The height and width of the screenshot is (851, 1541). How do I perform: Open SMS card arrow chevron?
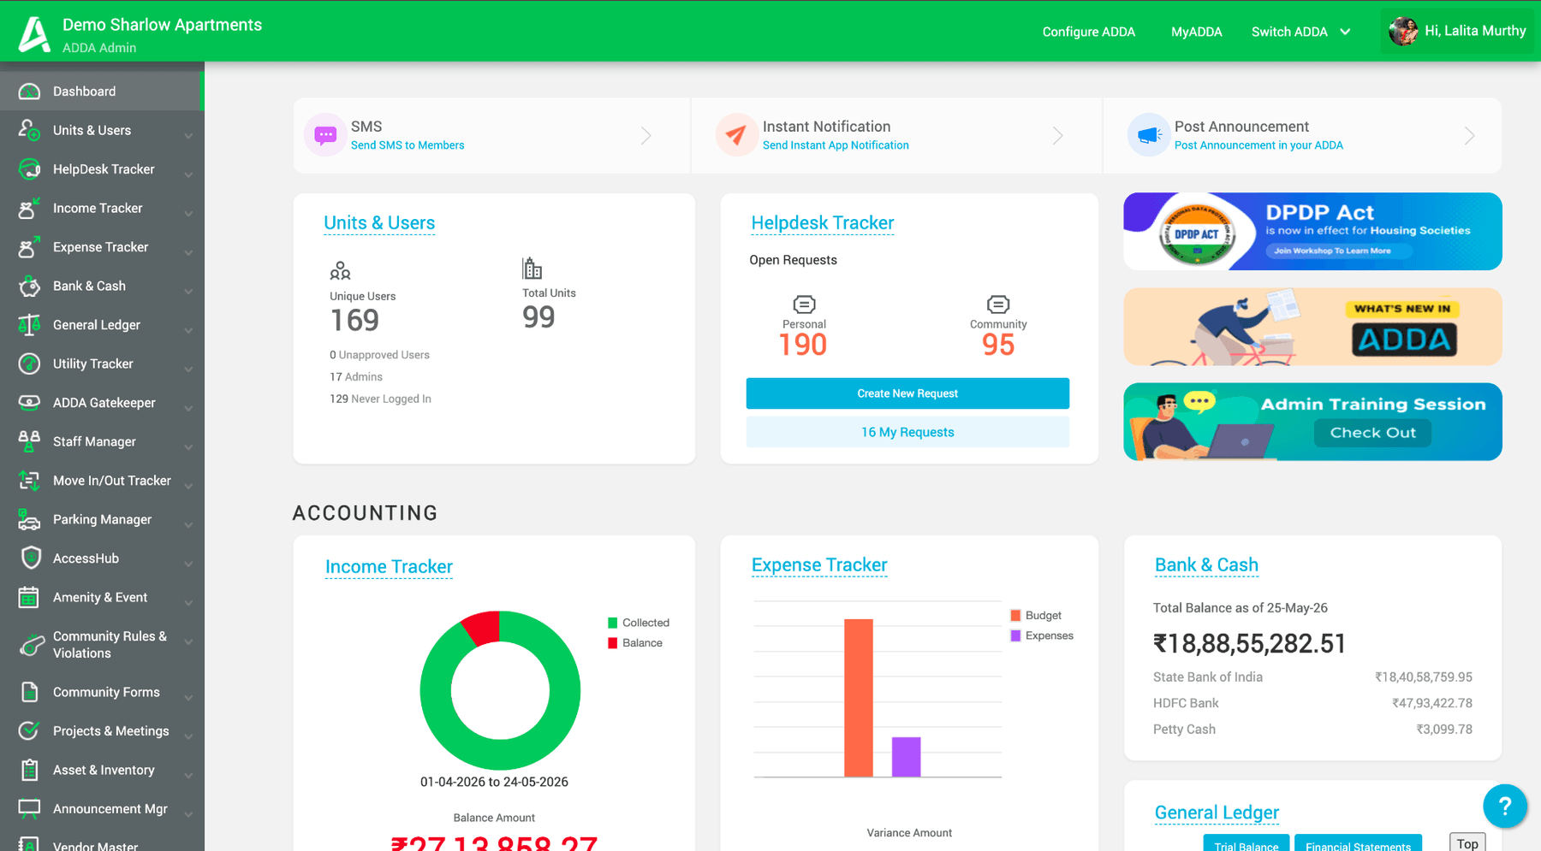pos(646,135)
